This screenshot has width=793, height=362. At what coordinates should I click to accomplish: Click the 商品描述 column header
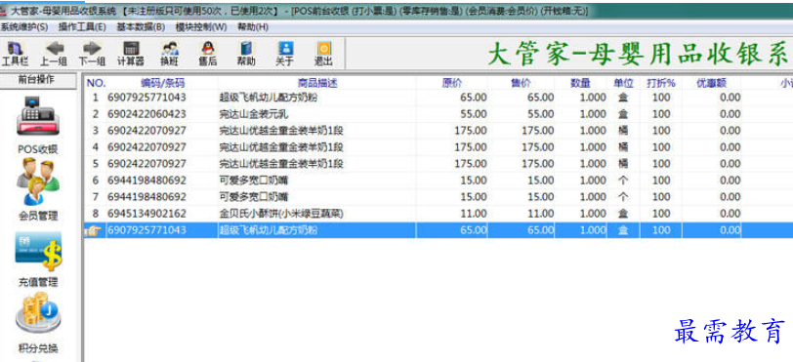tap(317, 83)
